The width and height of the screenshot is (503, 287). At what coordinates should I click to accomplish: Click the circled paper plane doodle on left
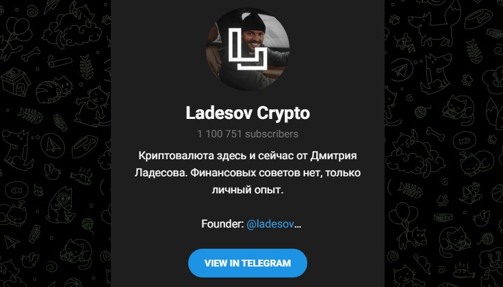click(x=53, y=146)
